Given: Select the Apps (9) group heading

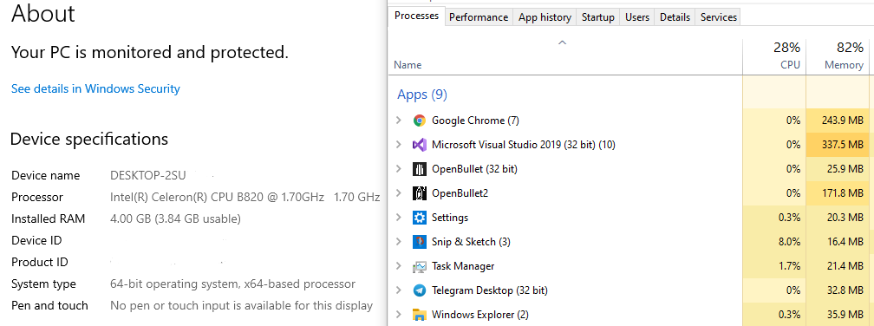Looking at the screenshot, I should (422, 95).
